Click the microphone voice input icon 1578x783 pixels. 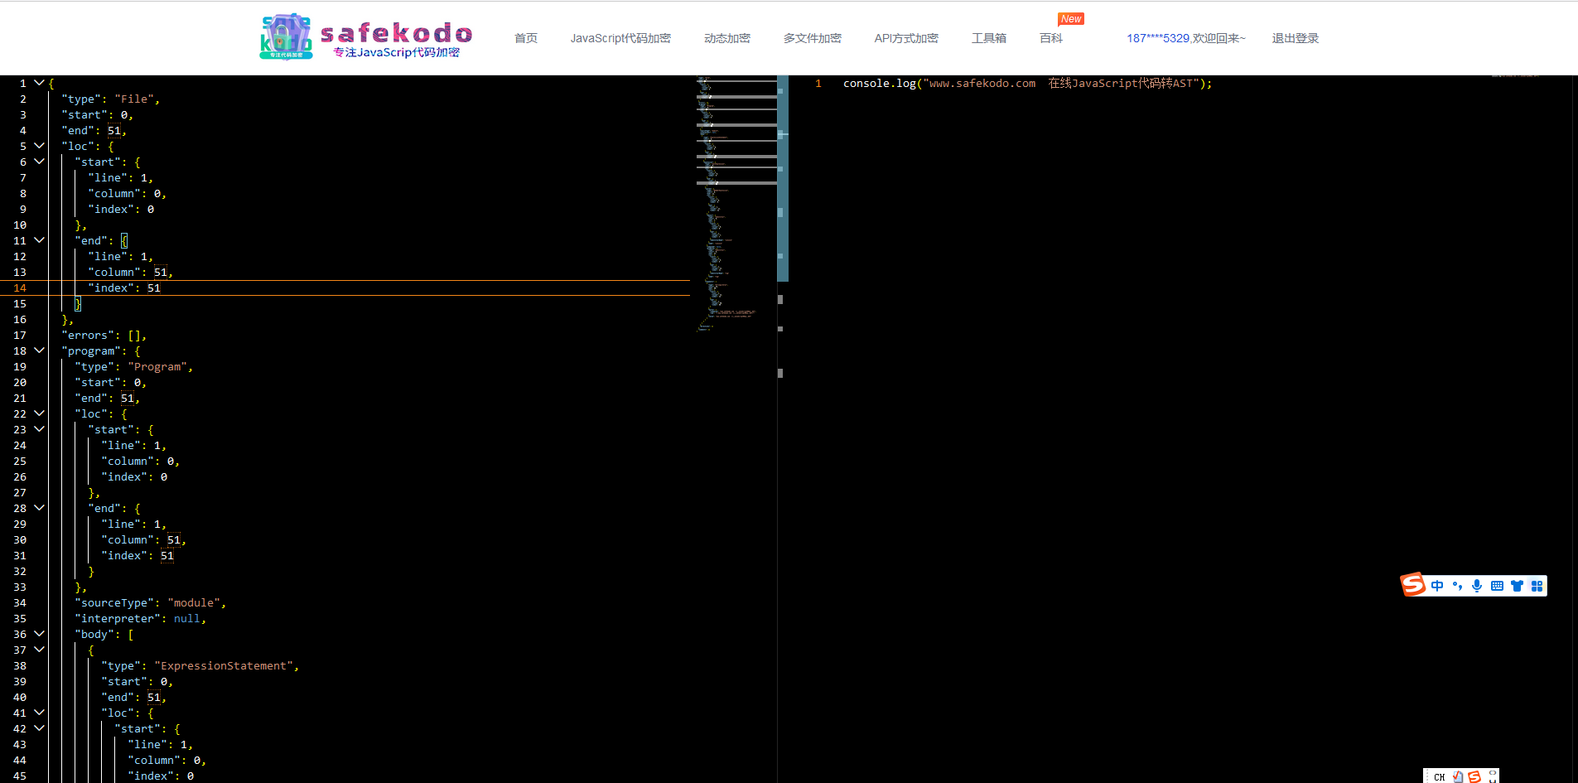(1477, 586)
